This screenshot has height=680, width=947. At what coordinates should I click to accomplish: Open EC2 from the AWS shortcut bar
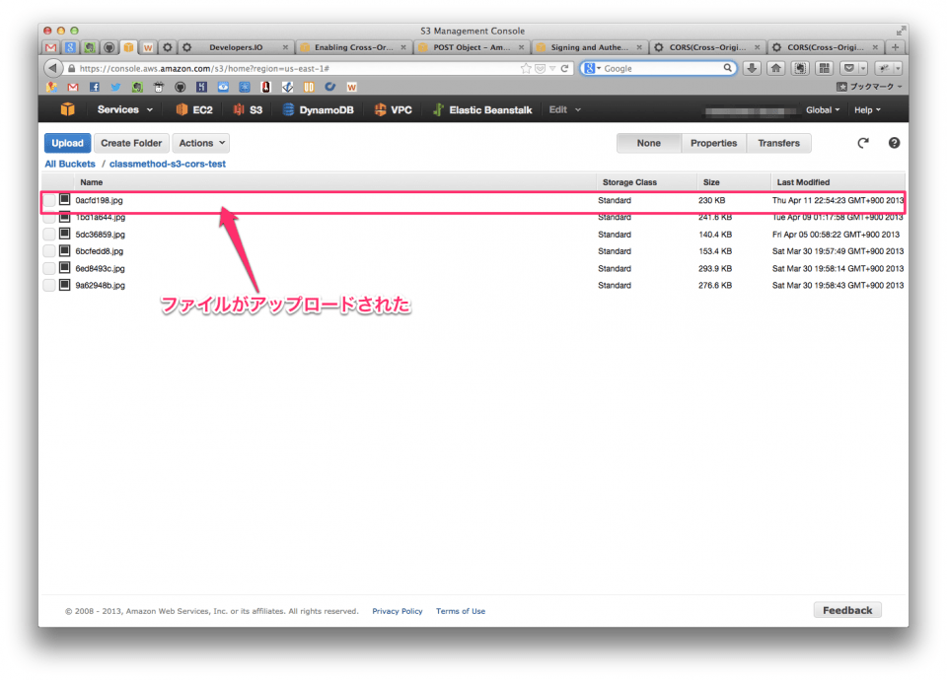click(x=194, y=109)
